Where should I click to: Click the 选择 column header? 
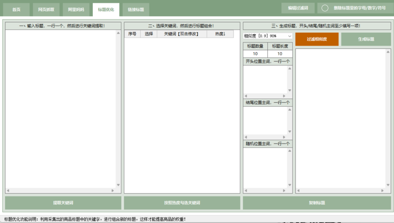click(149, 34)
